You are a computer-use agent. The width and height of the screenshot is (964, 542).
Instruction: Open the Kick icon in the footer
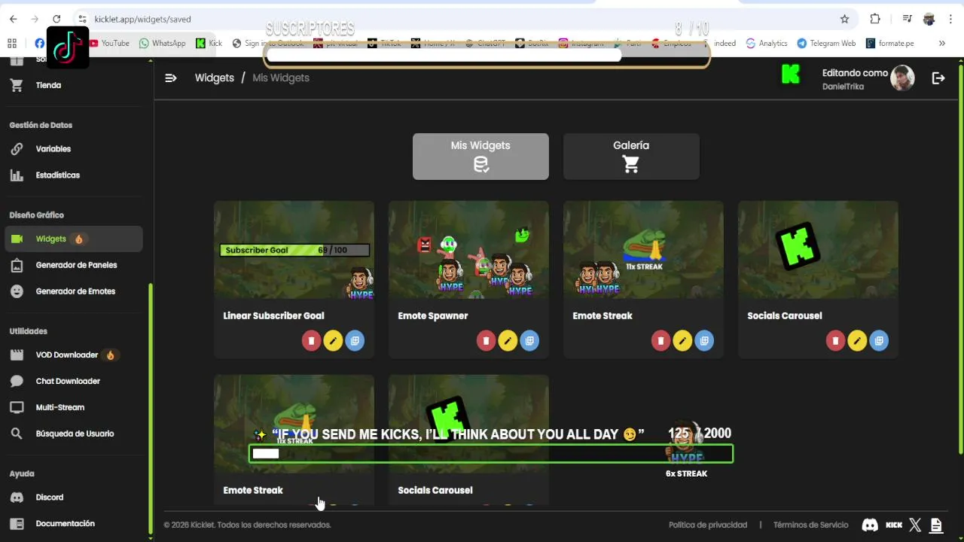click(x=894, y=525)
